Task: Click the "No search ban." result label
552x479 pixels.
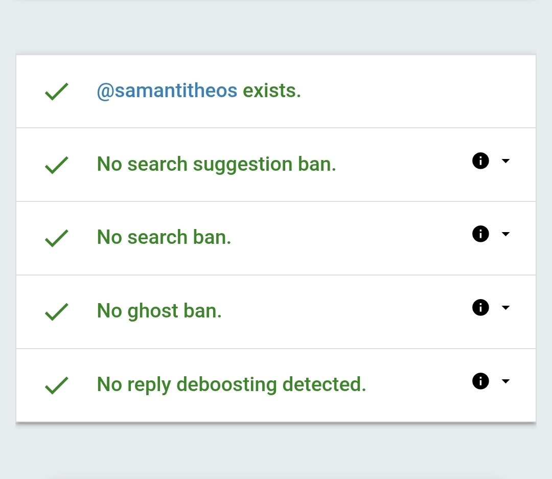Action: (164, 238)
